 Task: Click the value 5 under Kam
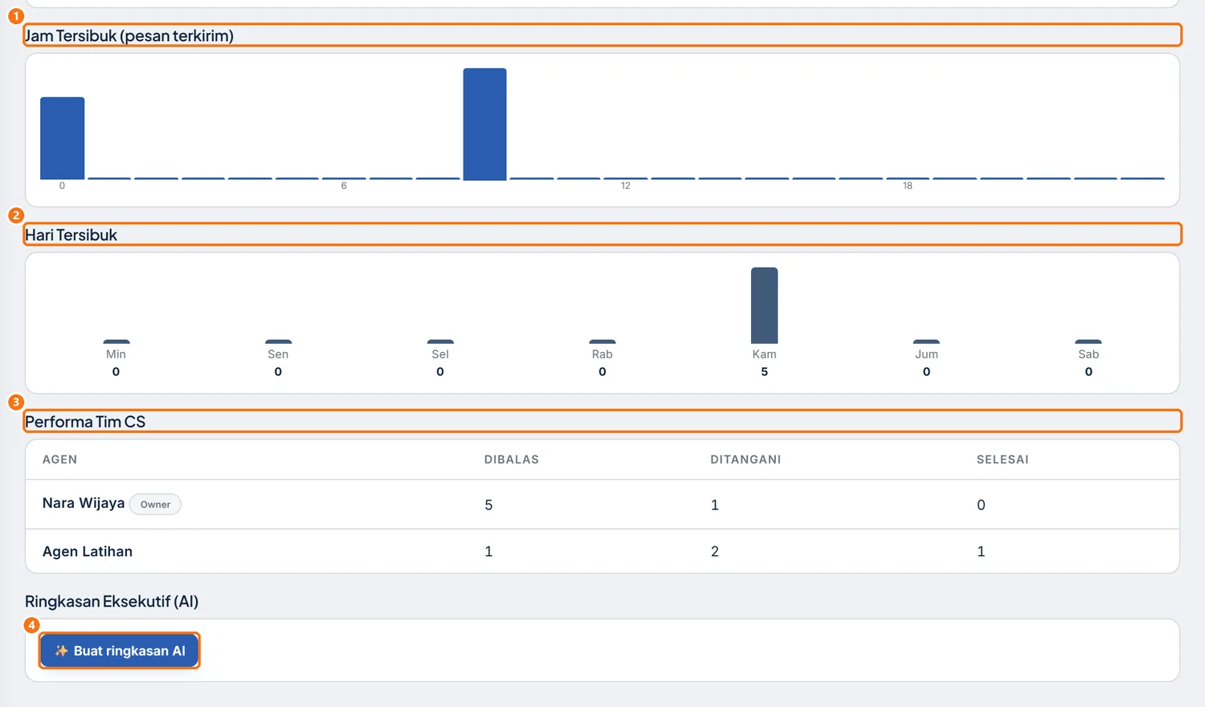tap(764, 372)
